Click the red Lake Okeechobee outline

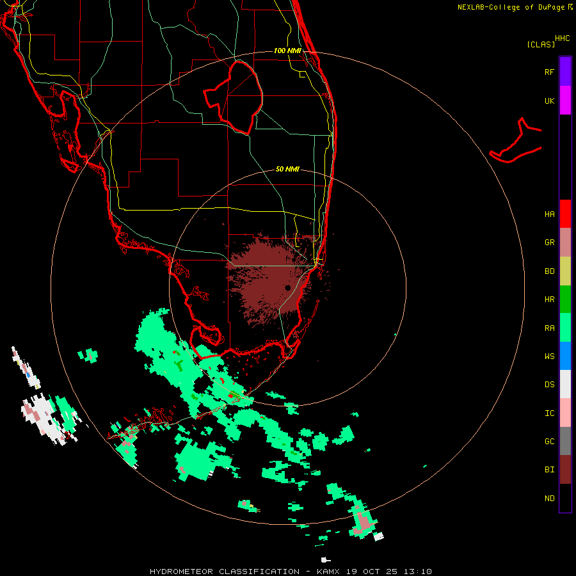tap(234, 97)
